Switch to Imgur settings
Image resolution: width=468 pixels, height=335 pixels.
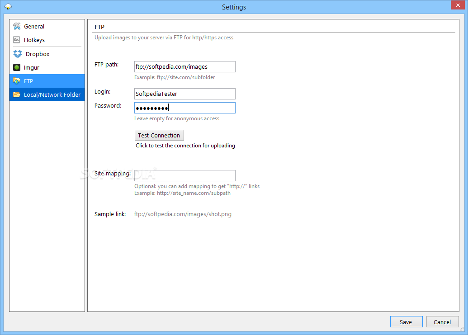47,67
